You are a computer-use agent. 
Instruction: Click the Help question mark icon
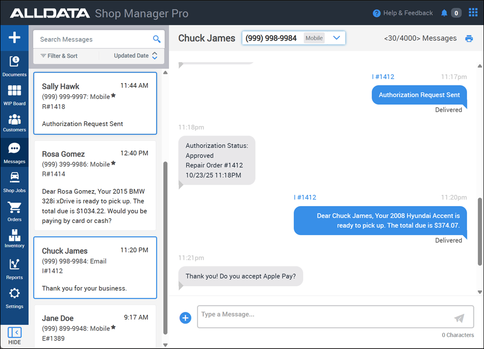[x=377, y=13]
